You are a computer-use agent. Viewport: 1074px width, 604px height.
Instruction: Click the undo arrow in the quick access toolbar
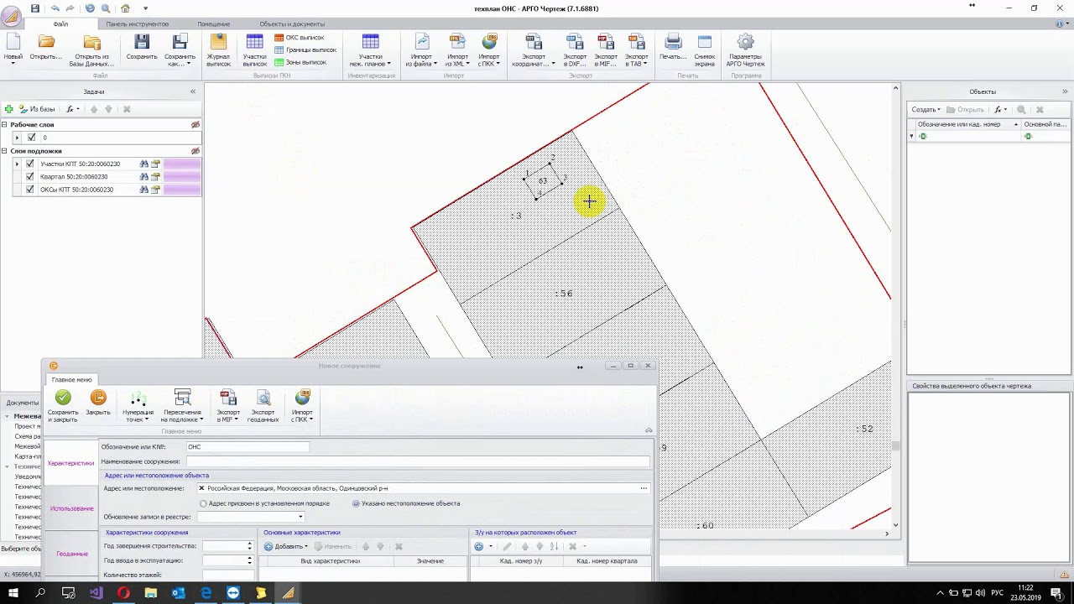pyautogui.click(x=55, y=8)
